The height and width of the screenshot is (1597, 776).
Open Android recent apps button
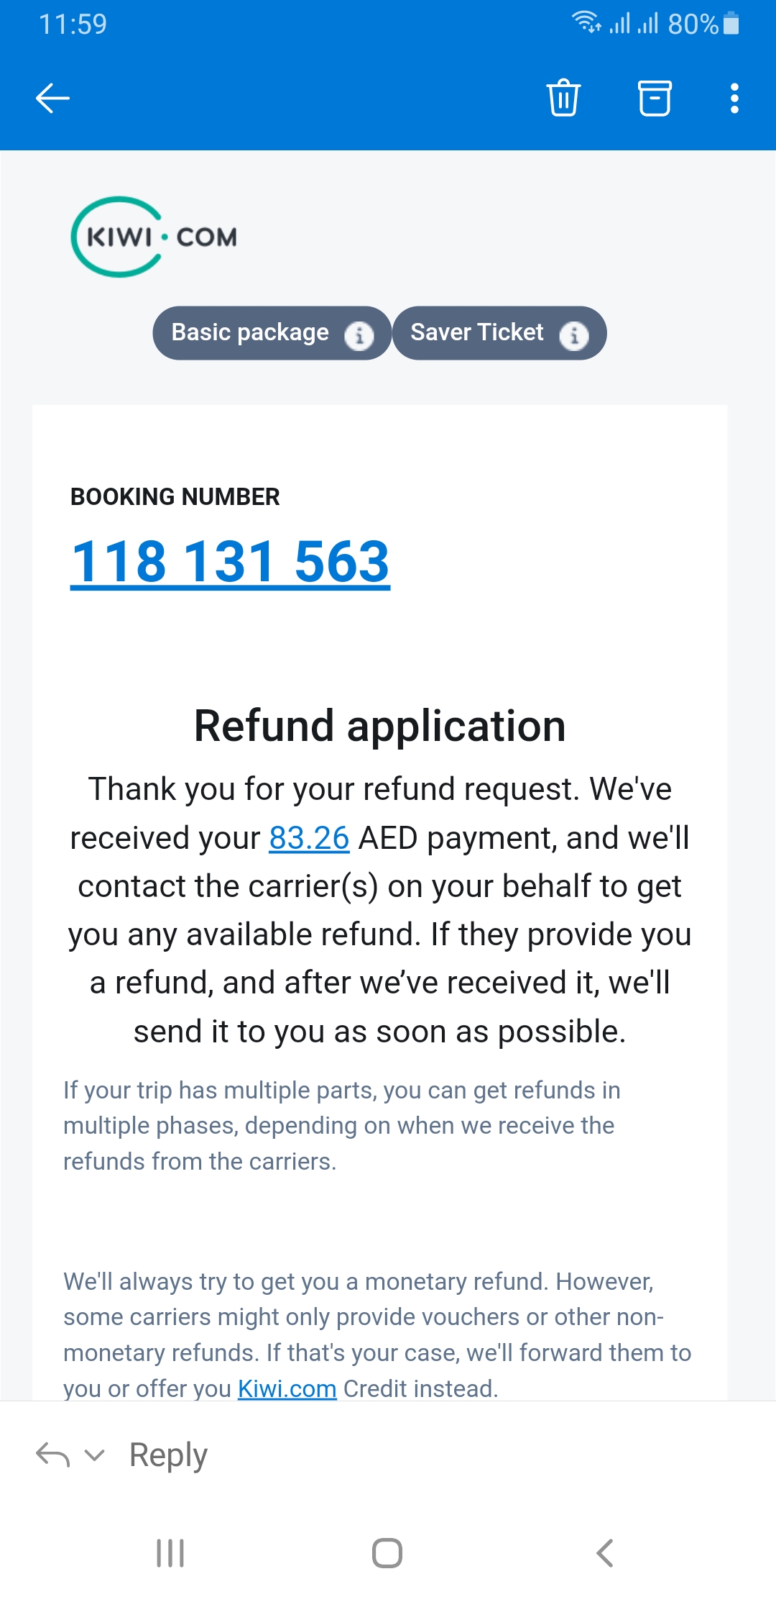(170, 1553)
